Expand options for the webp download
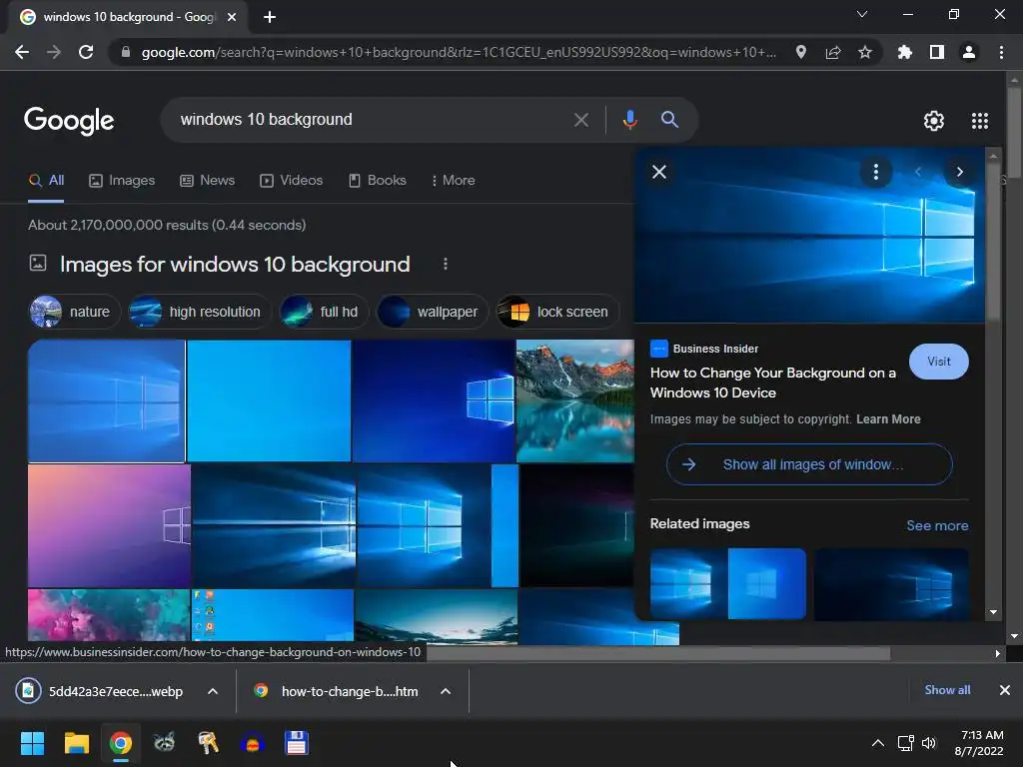Image resolution: width=1023 pixels, height=767 pixels. point(213,691)
